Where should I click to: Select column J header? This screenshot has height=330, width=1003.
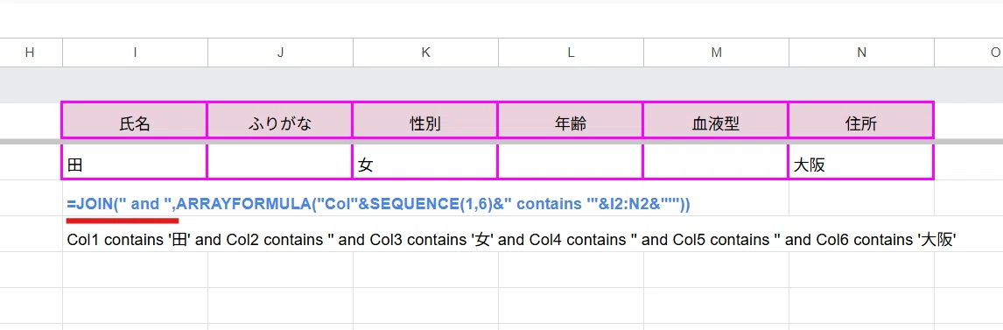(280, 53)
